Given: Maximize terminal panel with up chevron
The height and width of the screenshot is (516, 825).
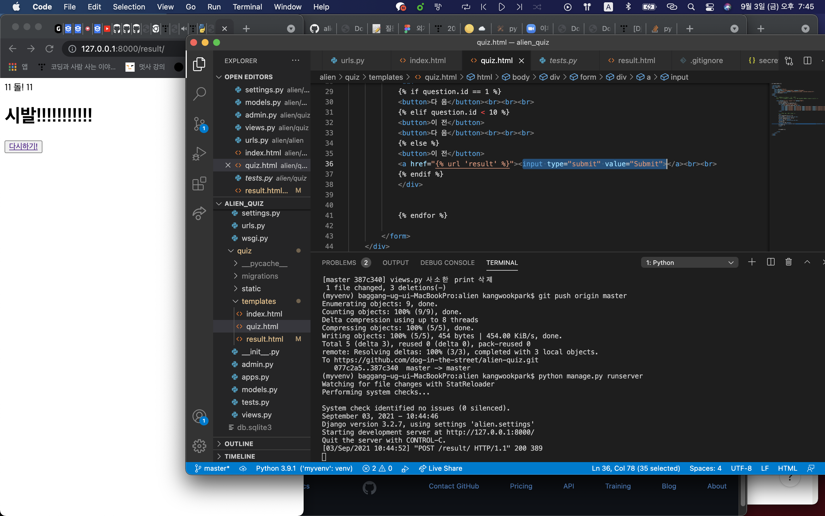Looking at the screenshot, I should click(x=807, y=262).
